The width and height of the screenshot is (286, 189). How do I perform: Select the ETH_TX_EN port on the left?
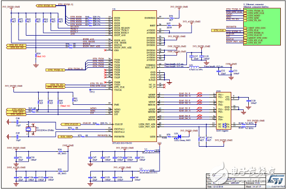pos(55,85)
